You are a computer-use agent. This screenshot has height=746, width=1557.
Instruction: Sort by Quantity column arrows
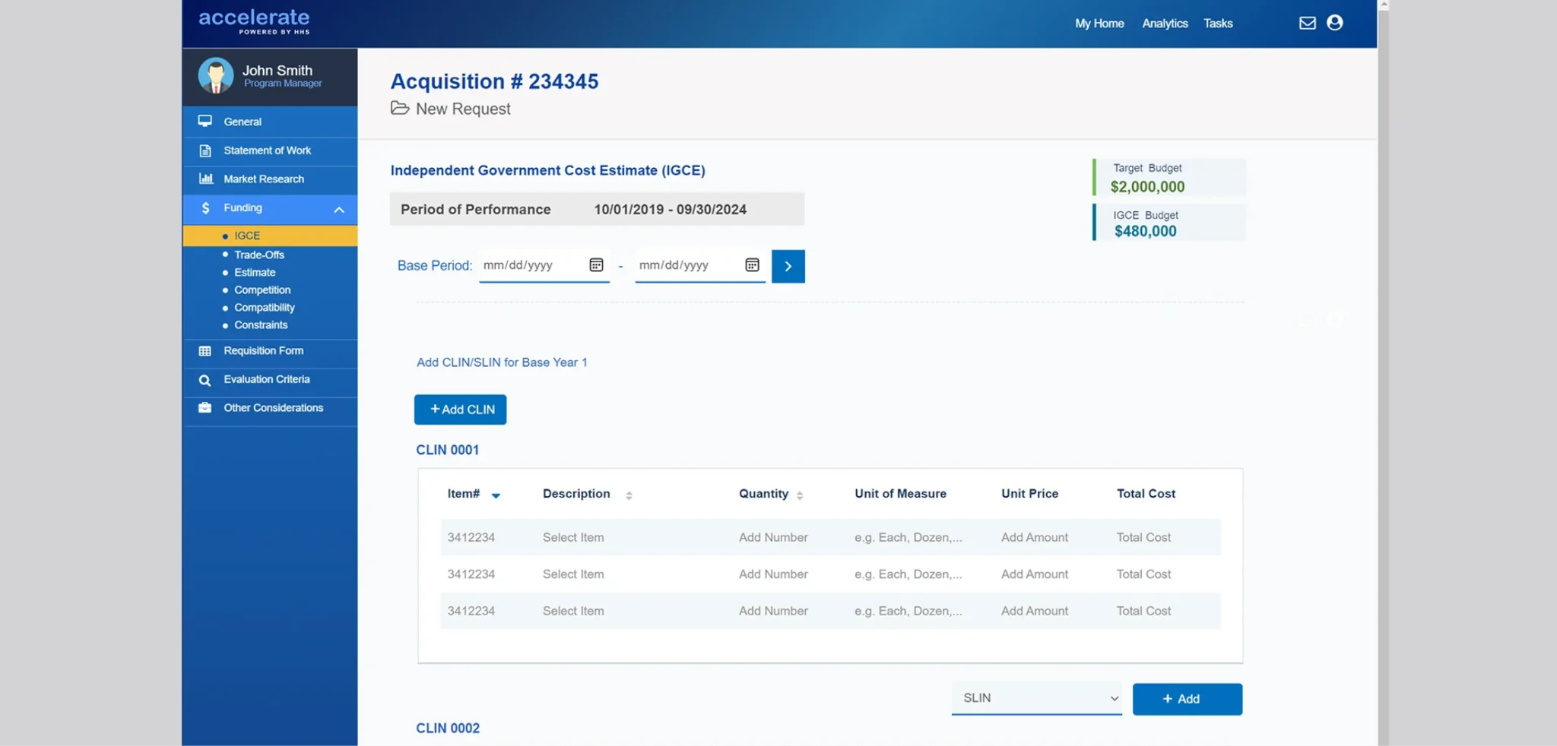(x=799, y=495)
